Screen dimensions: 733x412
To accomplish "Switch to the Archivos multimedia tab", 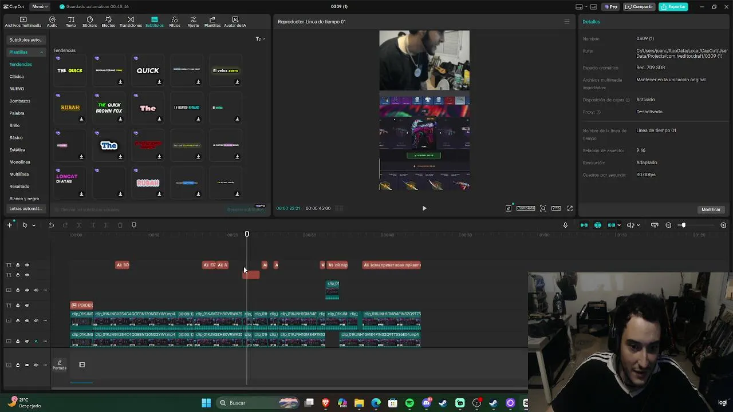I will (x=23, y=22).
